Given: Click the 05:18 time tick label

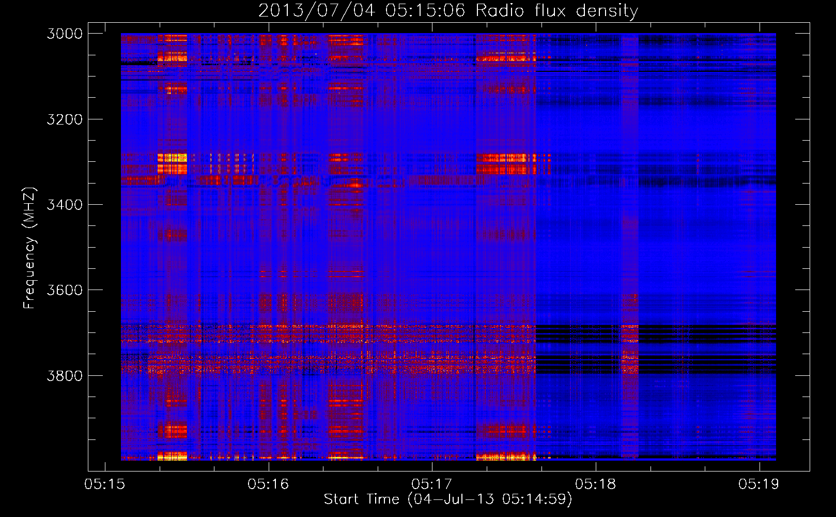Looking at the screenshot, I should coord(596,484).
